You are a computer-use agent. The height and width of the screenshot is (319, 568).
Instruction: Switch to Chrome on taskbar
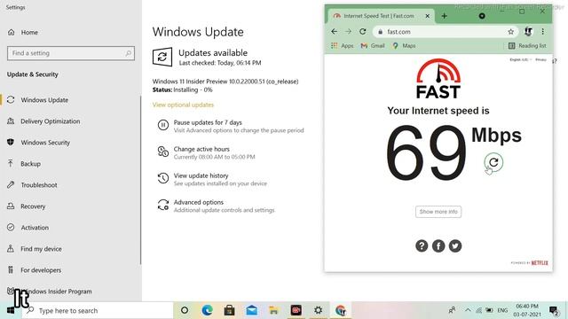pos(341,310)
